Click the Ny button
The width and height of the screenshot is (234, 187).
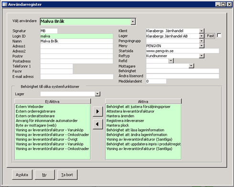tap(45, 175)
